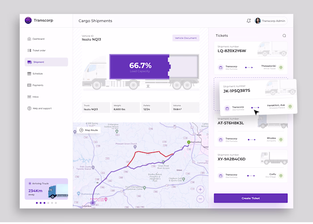Click origin package icon on LQ-8Z0X2Y6W ticket

220,68
